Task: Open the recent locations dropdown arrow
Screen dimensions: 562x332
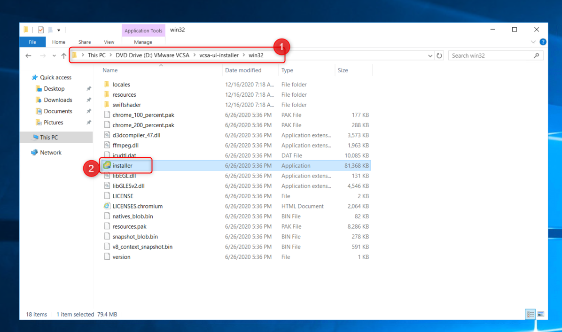Action: [x=54, y=56]
